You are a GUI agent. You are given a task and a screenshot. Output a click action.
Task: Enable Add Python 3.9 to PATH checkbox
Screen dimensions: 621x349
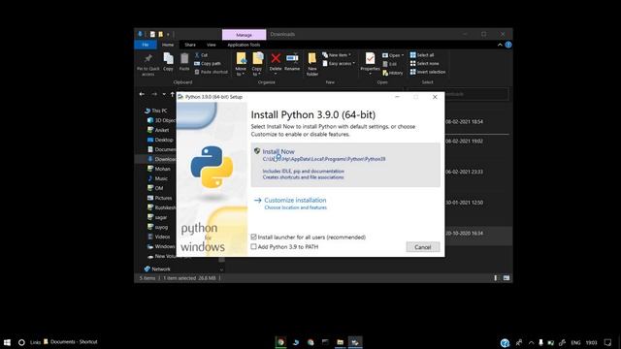[254, 246]
